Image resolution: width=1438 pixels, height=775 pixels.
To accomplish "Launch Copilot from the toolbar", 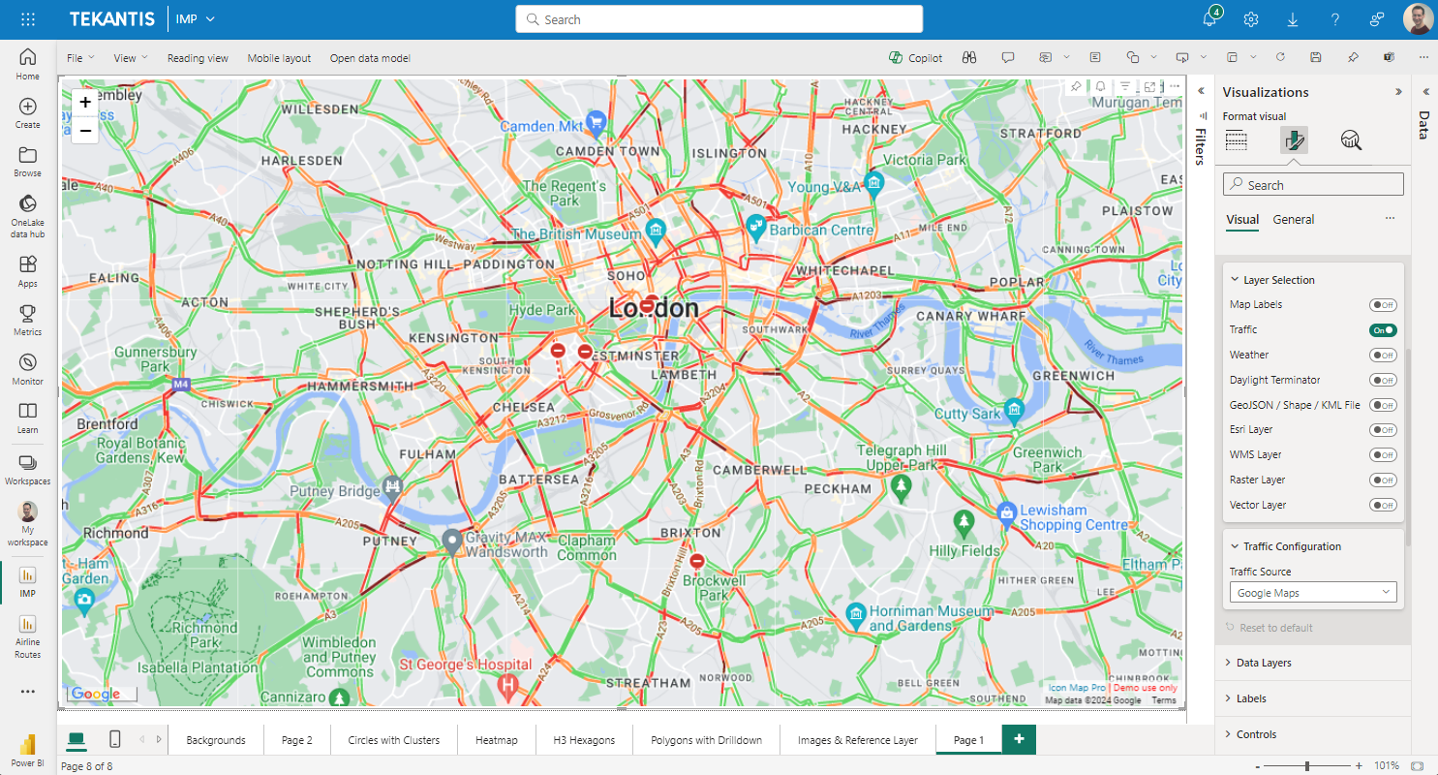I will coord(914,57).
